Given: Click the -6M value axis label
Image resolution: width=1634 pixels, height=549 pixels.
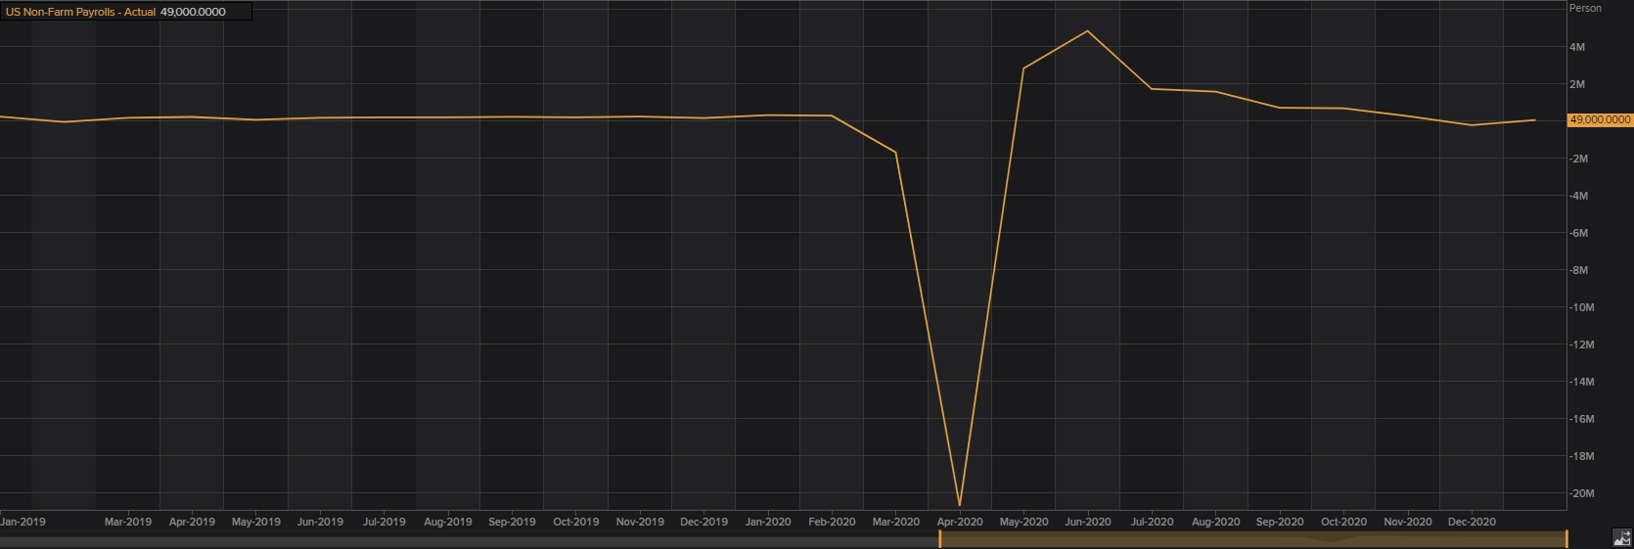Looking at the screenshot, I should [1579, 233].
